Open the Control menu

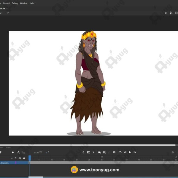coord(6,3)
